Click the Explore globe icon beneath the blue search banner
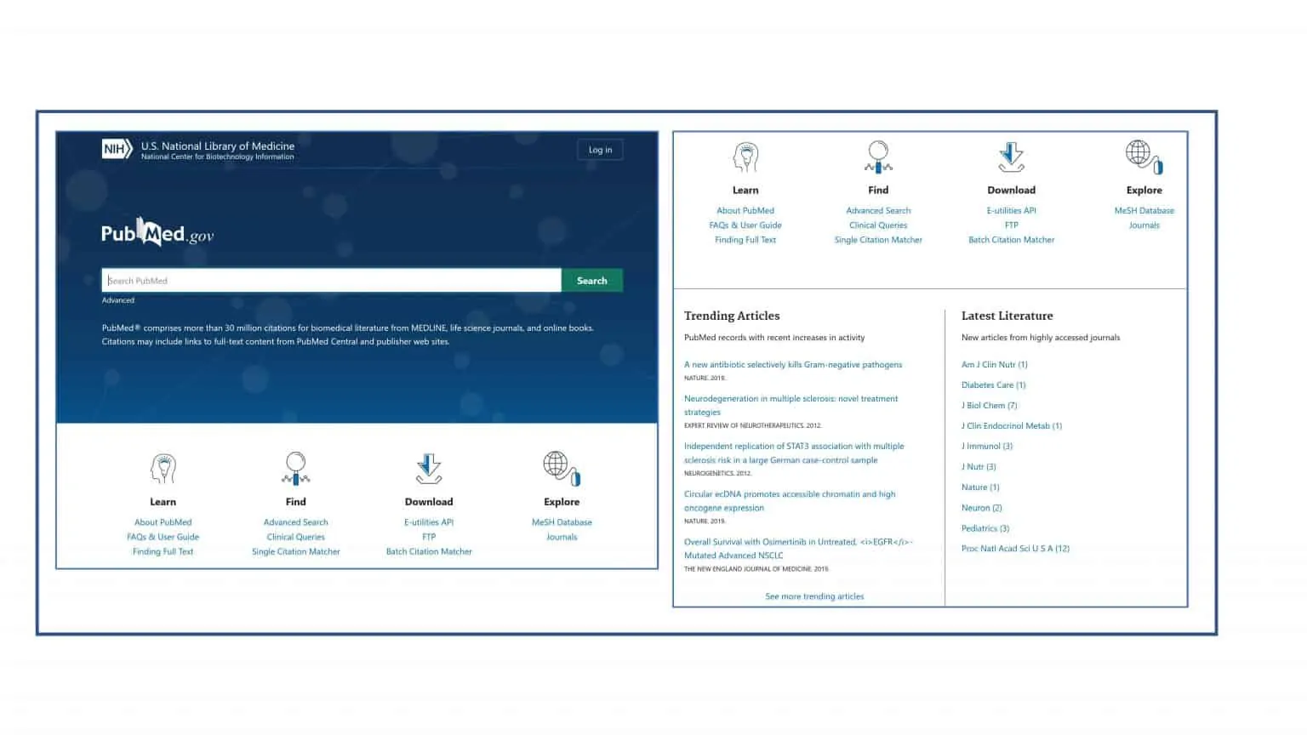 (x=561, y=468)
